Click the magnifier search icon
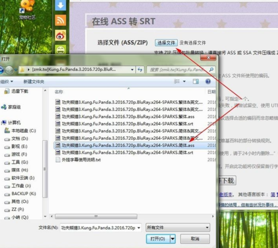The height and width of the screenshot is (248, 278). click(x=211, y=70)
